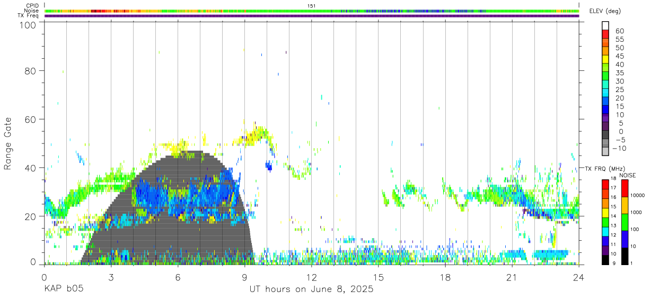Click the '80' tick on the Range Gate axis
The image size is (651, 300).
tap(31, 71)
